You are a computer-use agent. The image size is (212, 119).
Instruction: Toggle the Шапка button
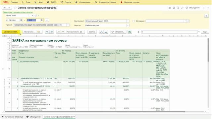(92, 32)
